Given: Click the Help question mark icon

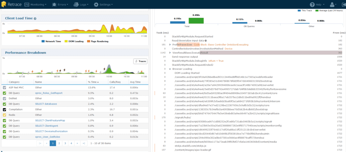Looking at the screenshot, I should click(x=312, y=4).
